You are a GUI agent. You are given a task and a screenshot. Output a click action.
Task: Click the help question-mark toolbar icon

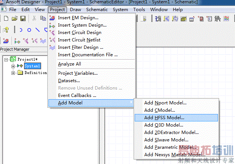[6, 30]
